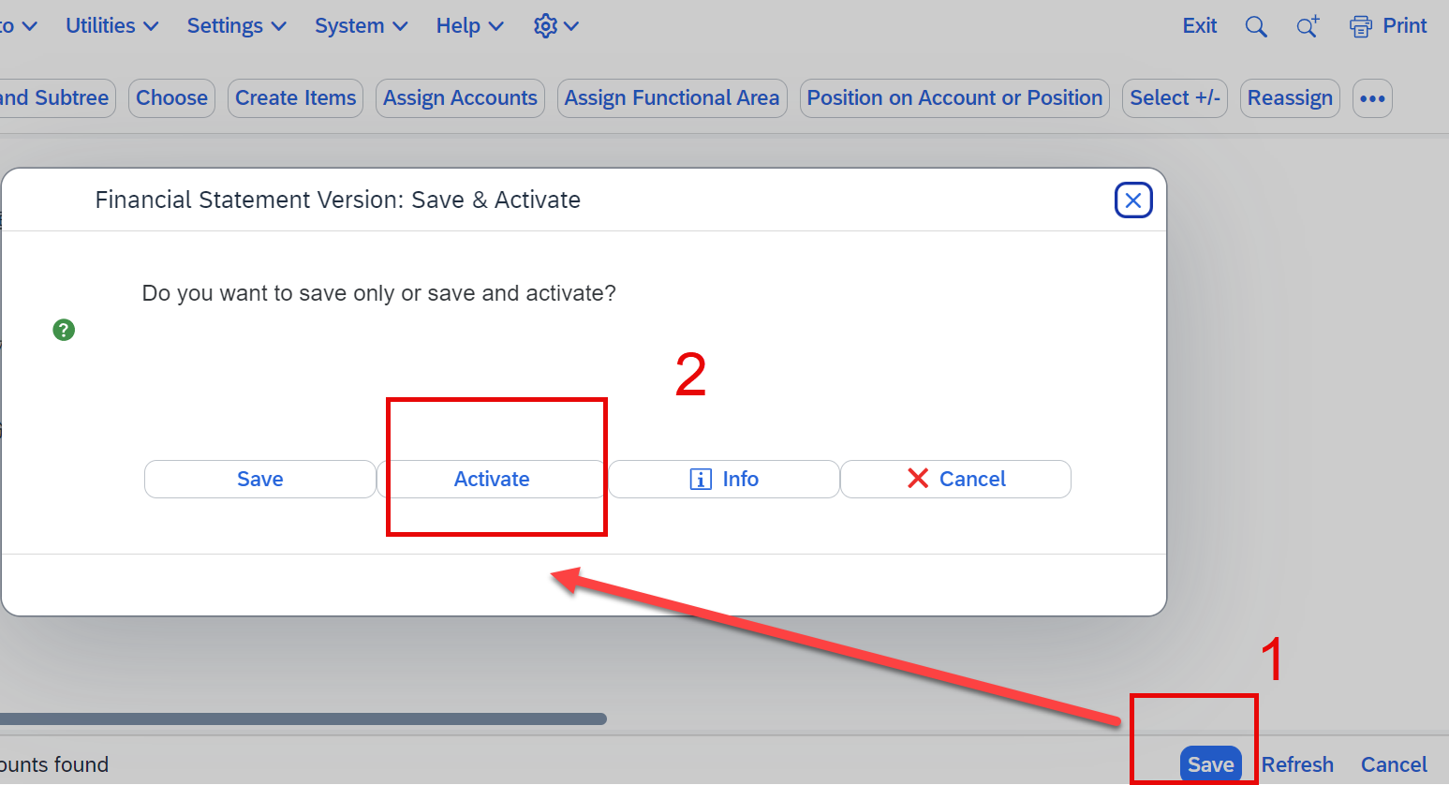The width and height of the screenshot is (1449, 785).
Task: Click Refresh in the footer bar
Action: coord(1297,764)
